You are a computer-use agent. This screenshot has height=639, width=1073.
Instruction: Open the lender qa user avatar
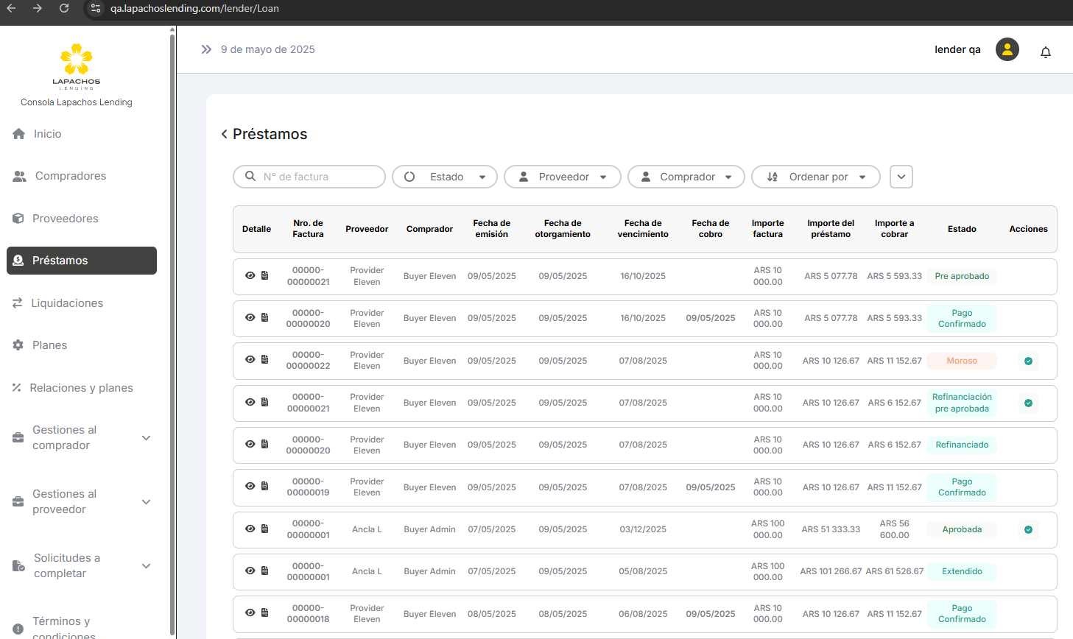pos(1007,49)
